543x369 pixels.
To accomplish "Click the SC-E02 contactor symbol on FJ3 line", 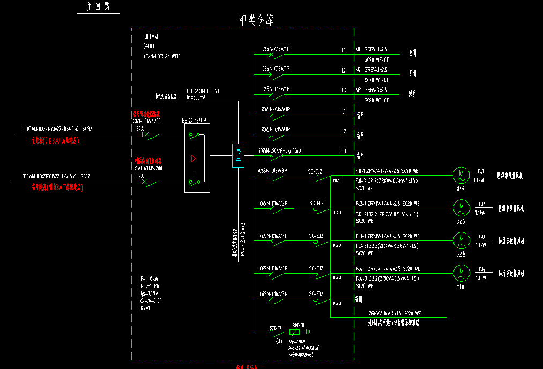I will pos(322,243).
